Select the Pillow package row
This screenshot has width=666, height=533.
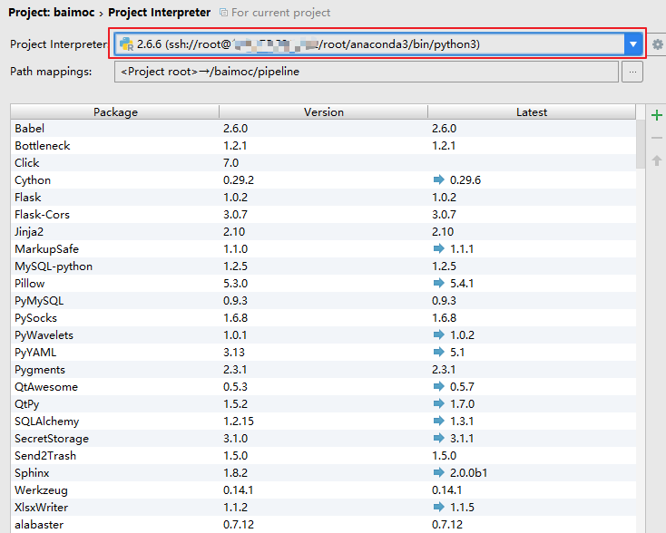coord(323,283)
